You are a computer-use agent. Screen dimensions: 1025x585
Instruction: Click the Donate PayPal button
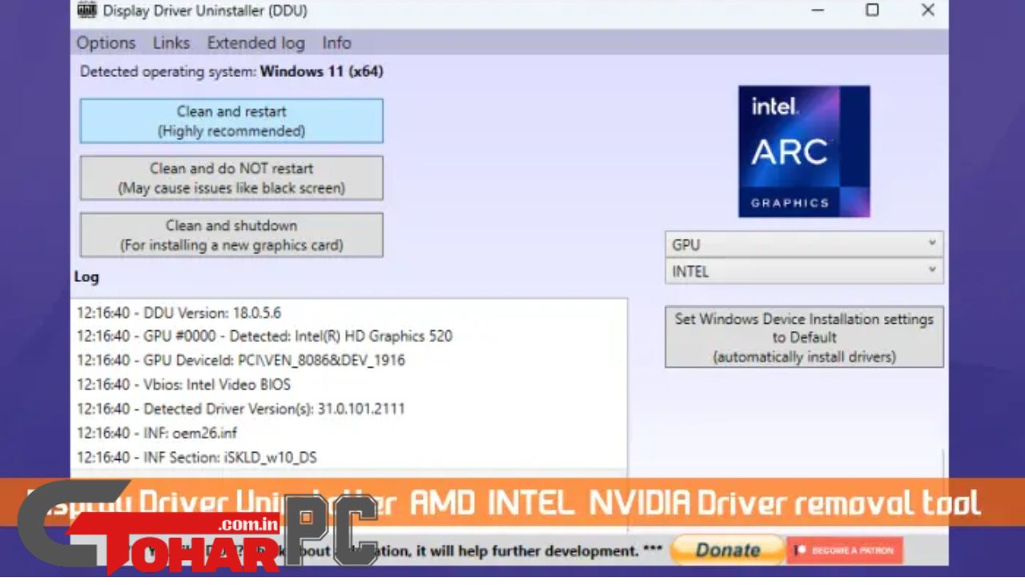click(727, 550)
